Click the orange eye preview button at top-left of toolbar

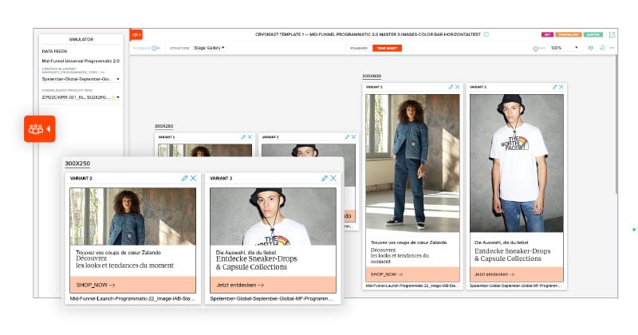click(x=136, y=35)
